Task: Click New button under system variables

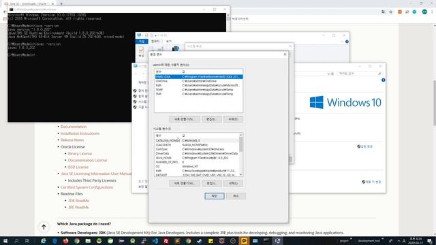Action: click(184, 183)
